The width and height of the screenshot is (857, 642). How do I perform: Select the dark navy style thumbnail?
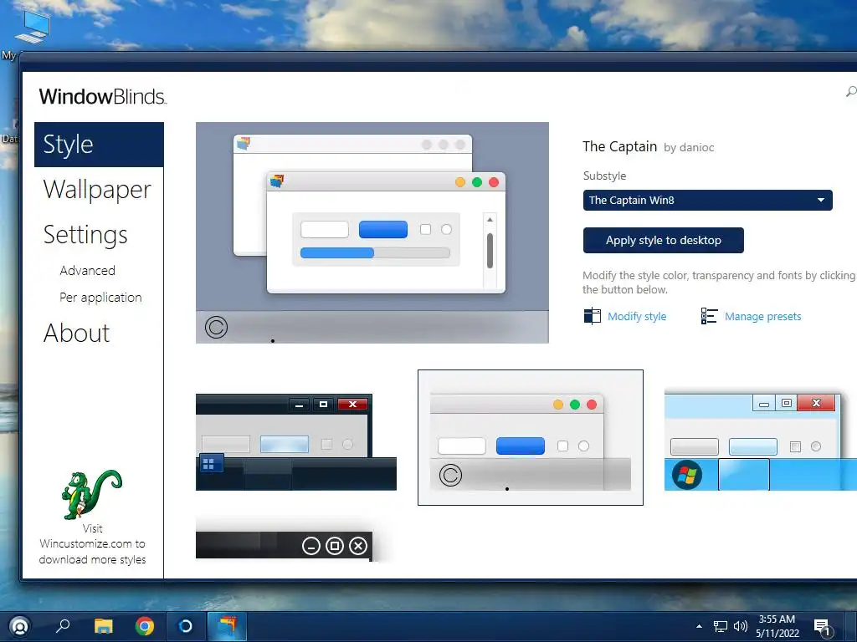pyautogui.click(x=295, y=442)
